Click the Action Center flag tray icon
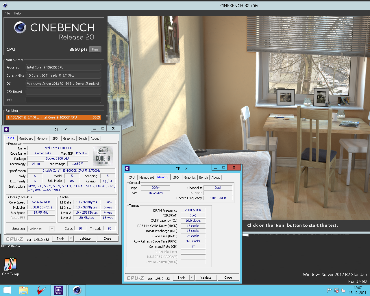This screenshot has height=296, width=370. click(329, 290)
